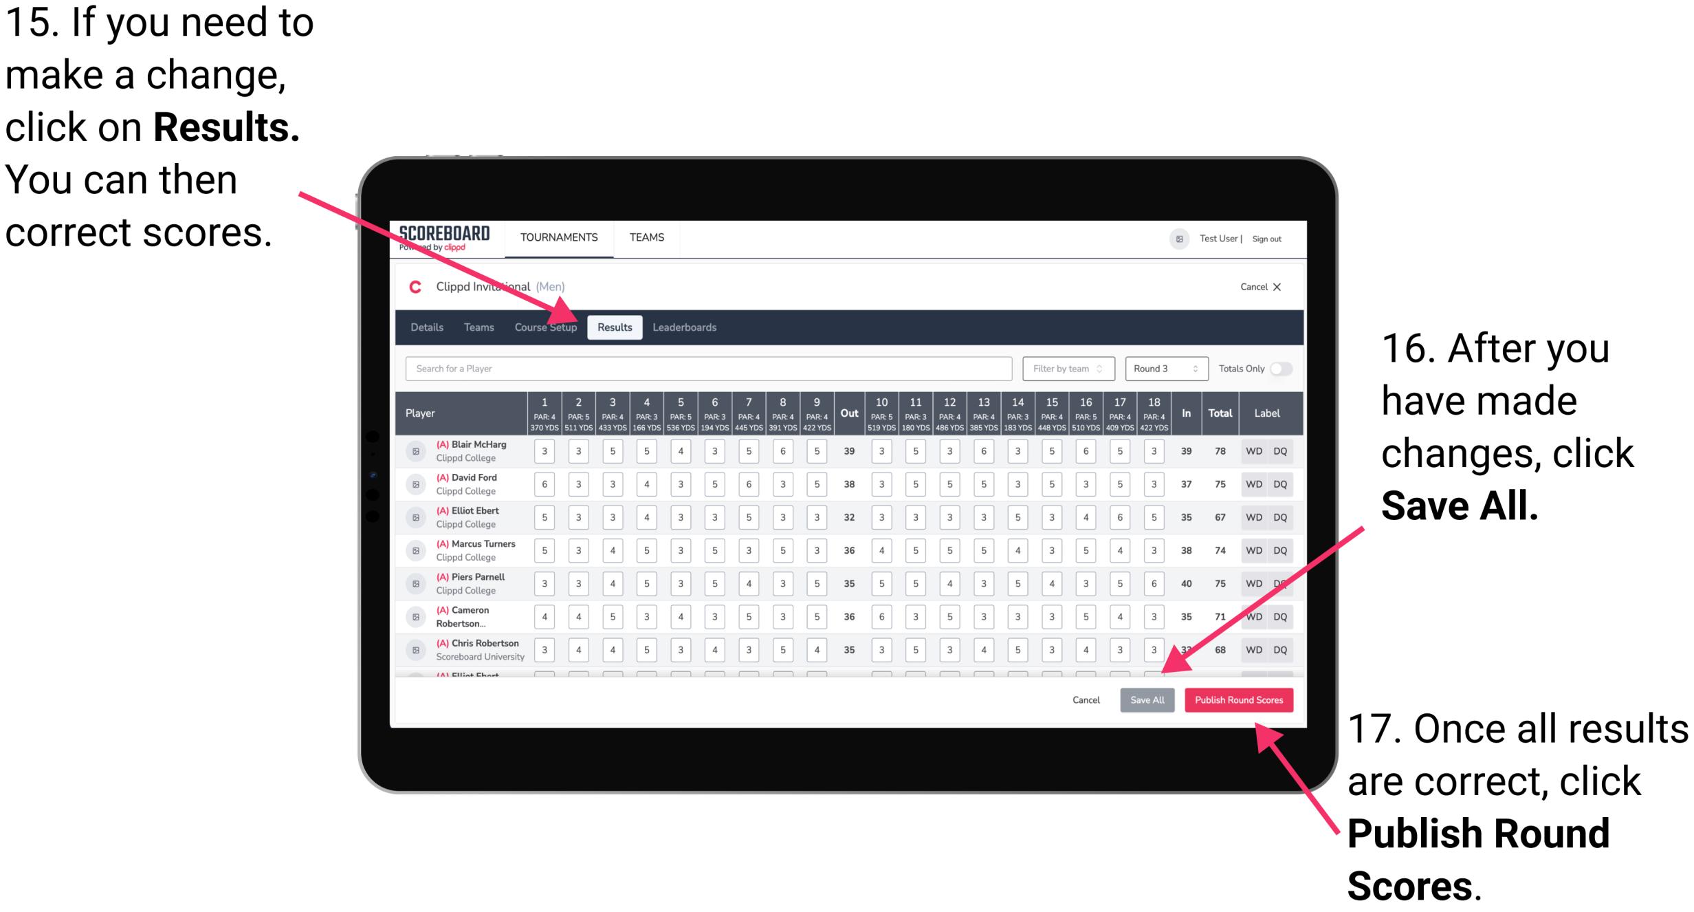The width and height of the screenshot is (1694, 912).
Task: Click the Tournaments navigation menu item
Action: tap(560, 237)
